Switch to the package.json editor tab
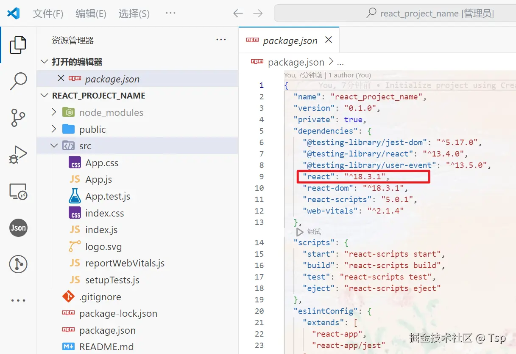This screenshot has width=516, height=354. pyautogui.click(x=290, y=40)
